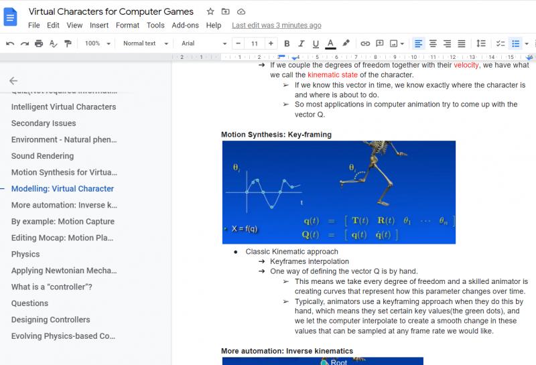Click the Insert link icon
Viewport: 536px width, 365px height.
[x=365, y=44]
